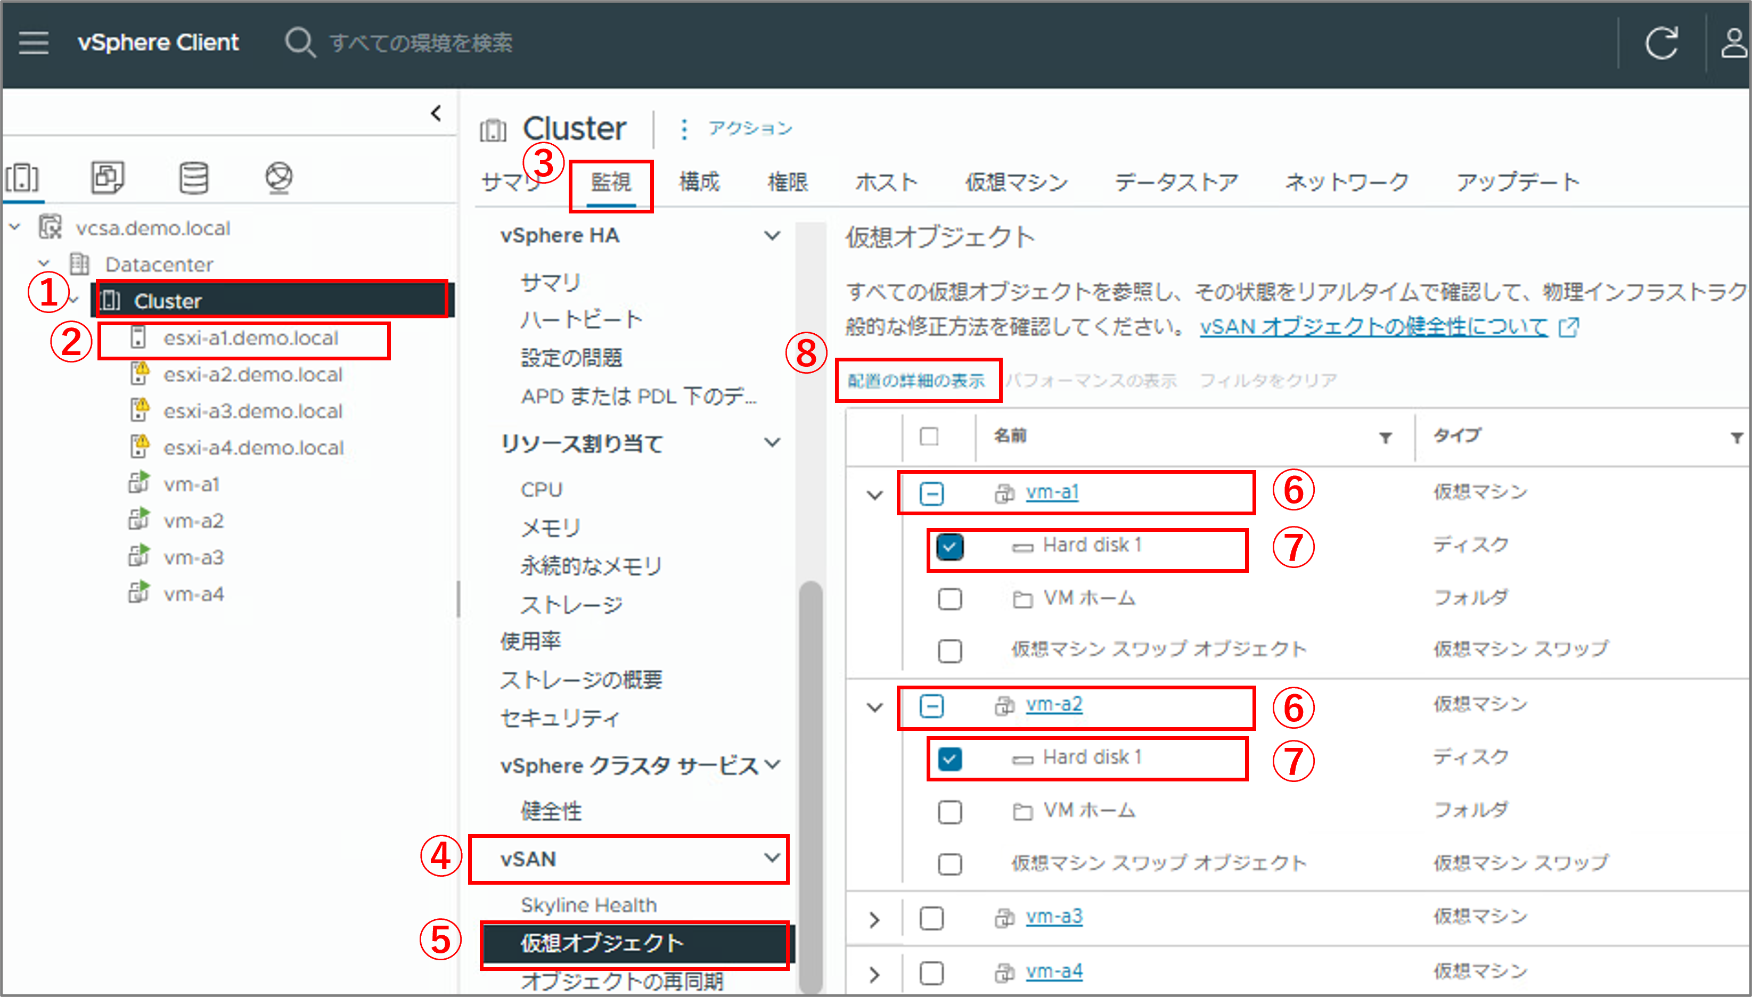Collapse the Datacenter tree node

tap(44, 263)
